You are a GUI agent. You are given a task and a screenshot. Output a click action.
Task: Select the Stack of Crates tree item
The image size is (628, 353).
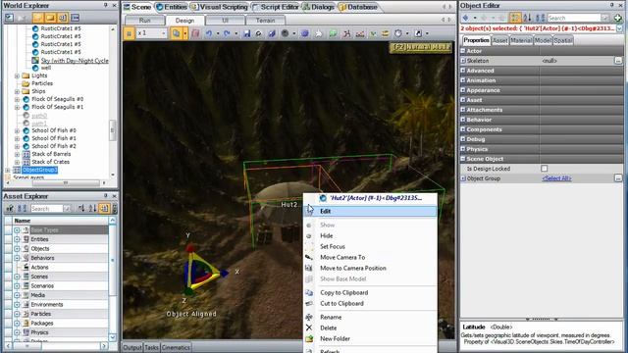(x=50, y=162)
